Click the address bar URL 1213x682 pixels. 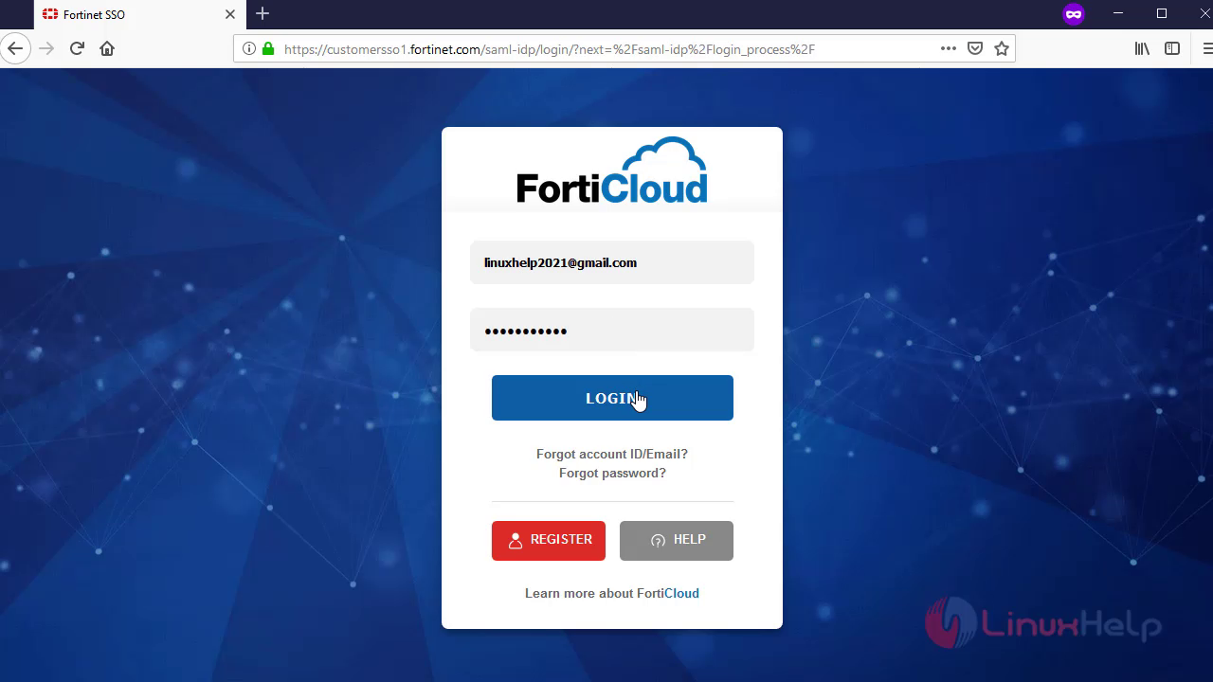pos(549,49)
